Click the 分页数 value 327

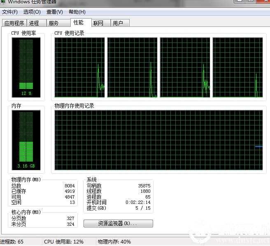pyautogui.click(x=70, y=218)
